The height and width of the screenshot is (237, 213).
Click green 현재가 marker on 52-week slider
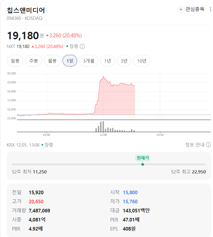coord(143,164)
